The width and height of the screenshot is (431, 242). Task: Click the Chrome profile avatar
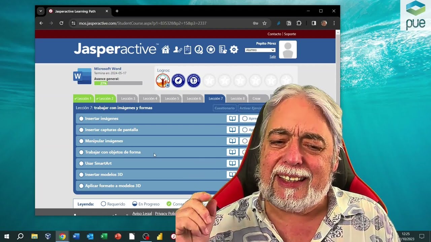(x=324, y=23)
